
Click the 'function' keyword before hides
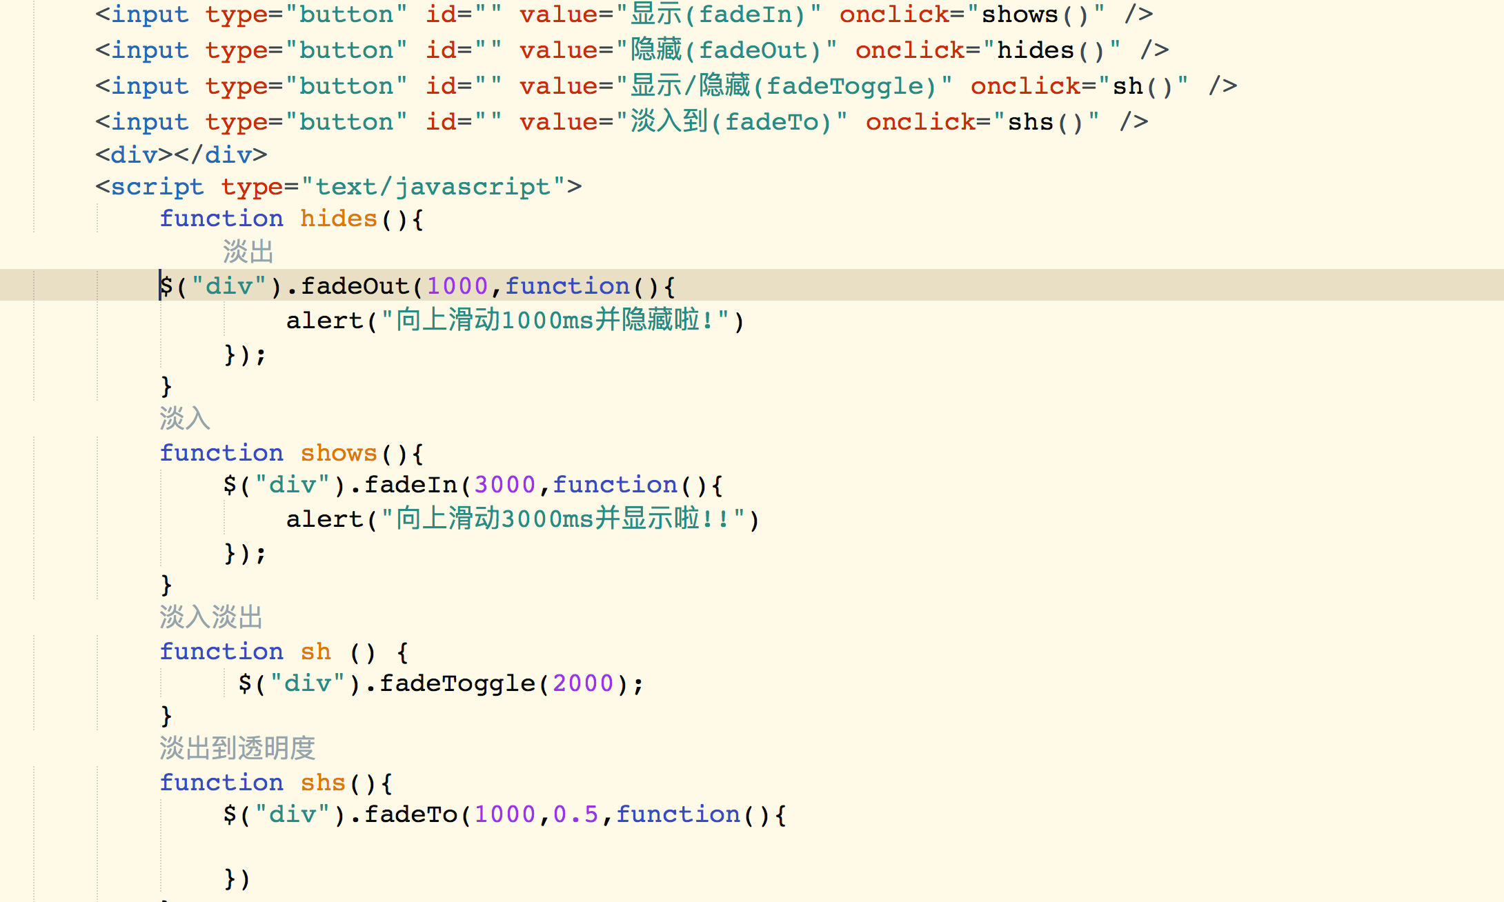pos(221,219)
